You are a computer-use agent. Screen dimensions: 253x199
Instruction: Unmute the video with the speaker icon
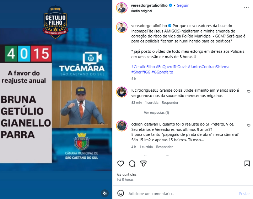105,193
